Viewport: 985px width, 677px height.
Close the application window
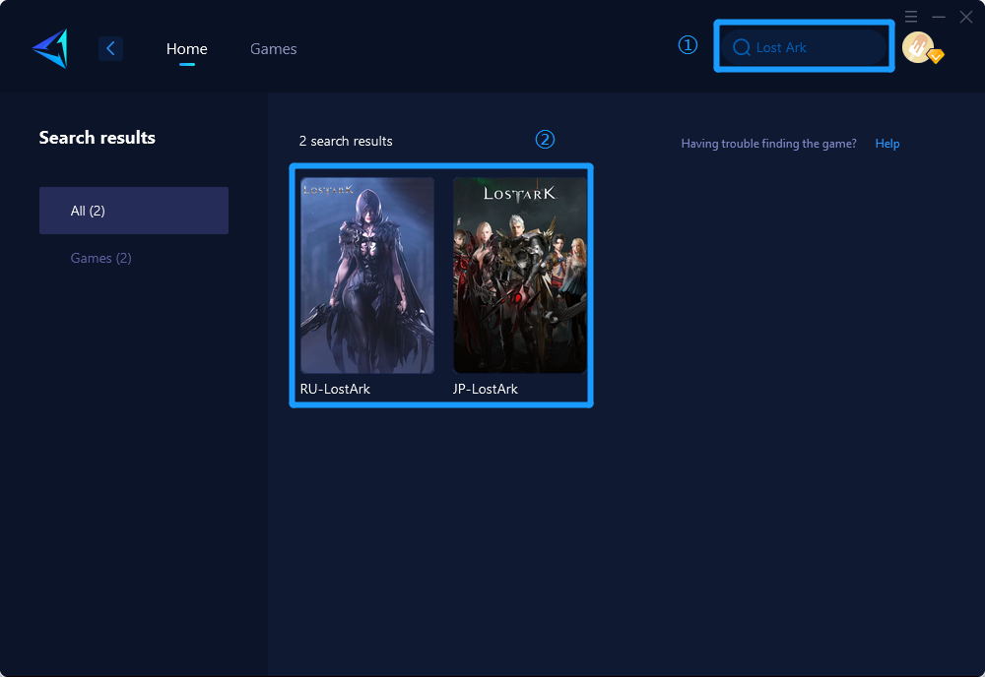(x=966, y=17)
